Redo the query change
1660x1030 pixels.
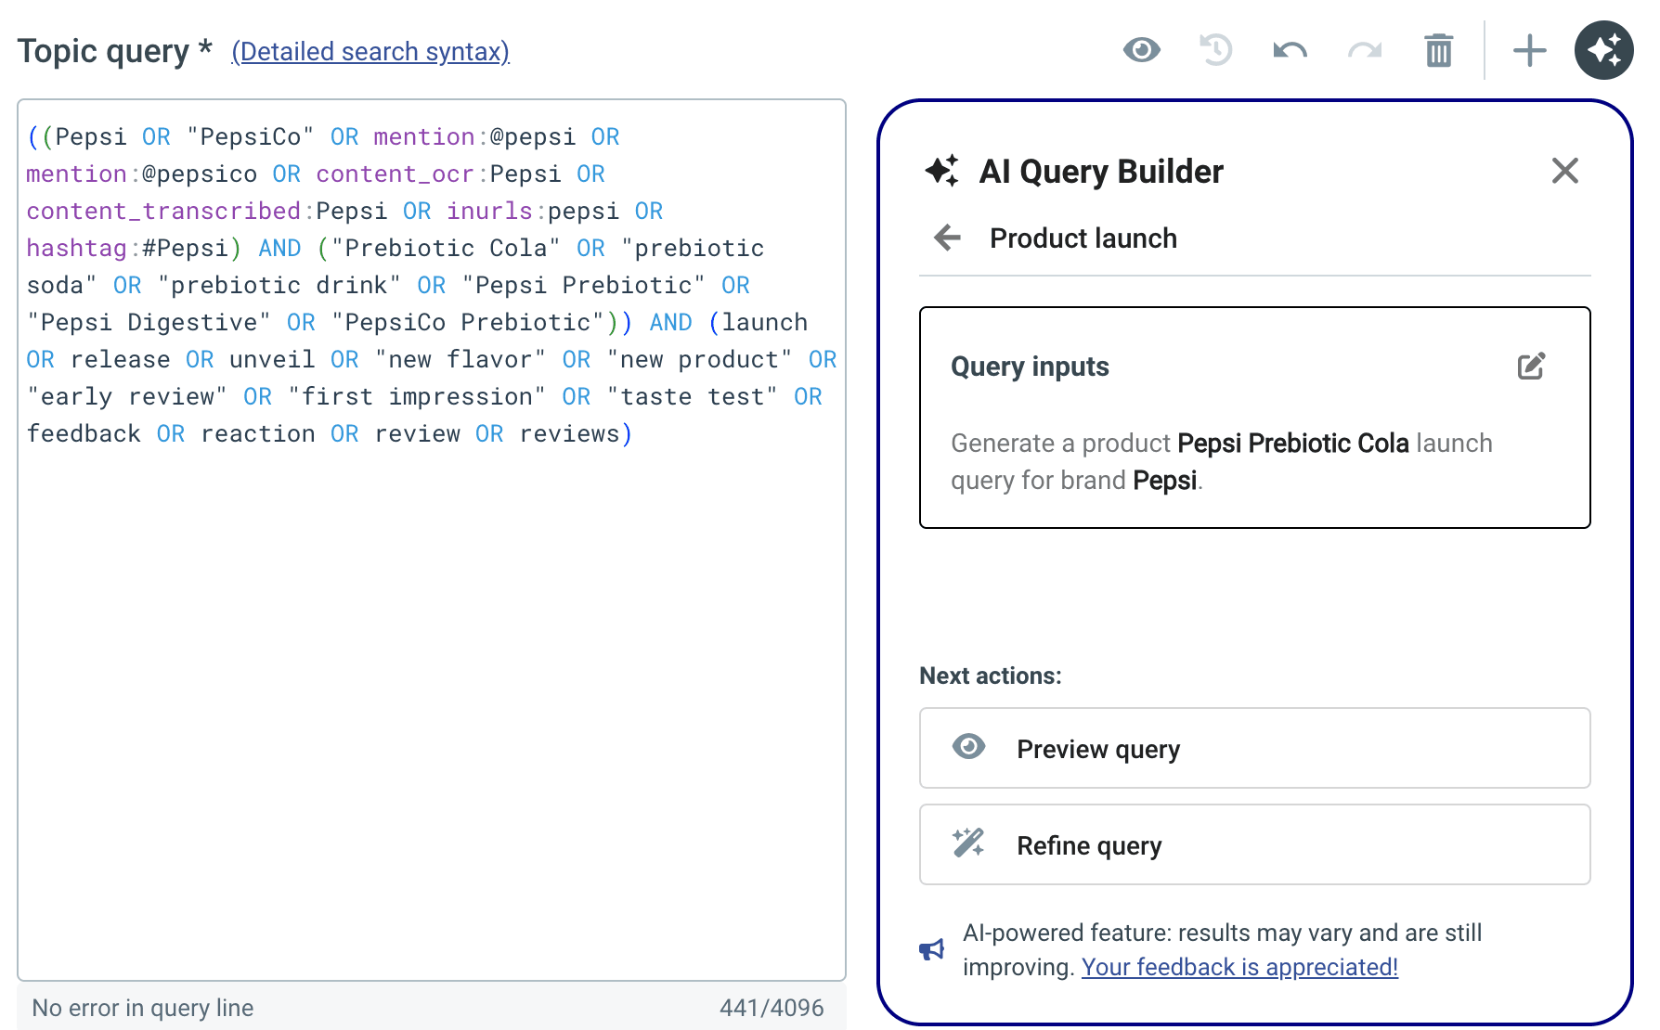point(1364,50)
